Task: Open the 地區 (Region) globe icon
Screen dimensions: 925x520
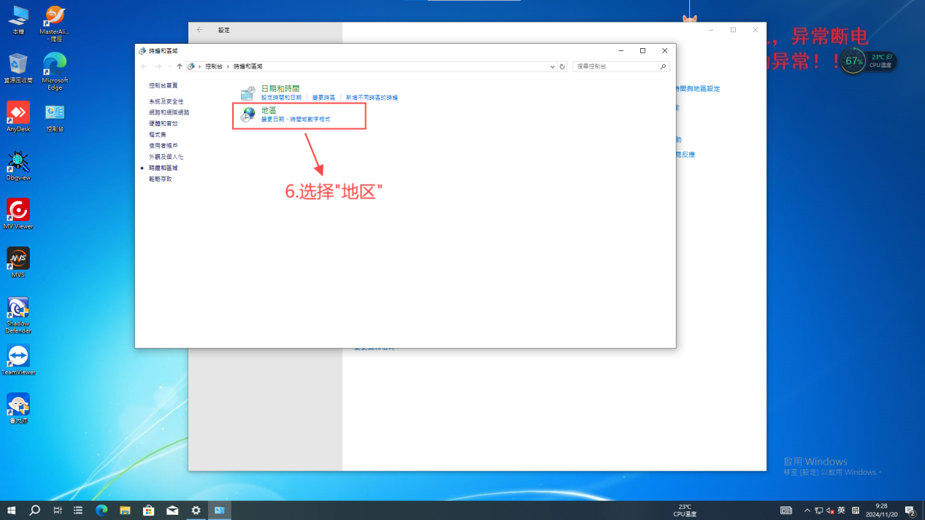Action: point(248,115)
